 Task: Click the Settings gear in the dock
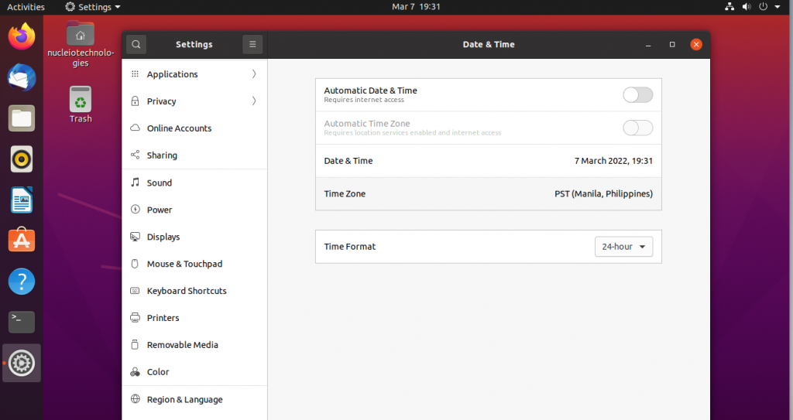tap(21, 363)
